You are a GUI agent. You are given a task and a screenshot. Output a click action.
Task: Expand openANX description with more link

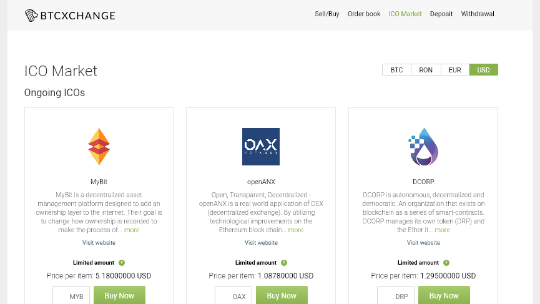coord(296,230)
